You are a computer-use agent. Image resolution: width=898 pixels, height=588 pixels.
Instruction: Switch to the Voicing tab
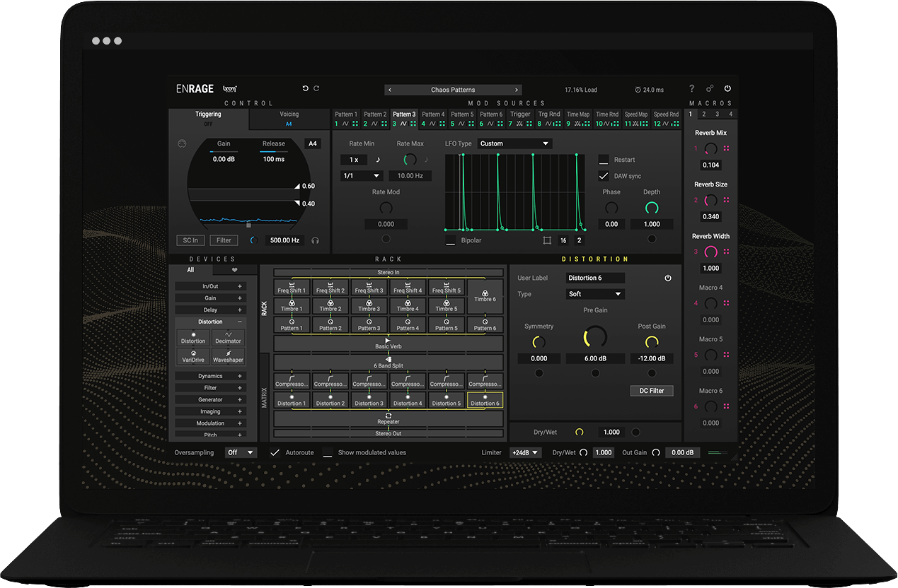pos(289,118)
